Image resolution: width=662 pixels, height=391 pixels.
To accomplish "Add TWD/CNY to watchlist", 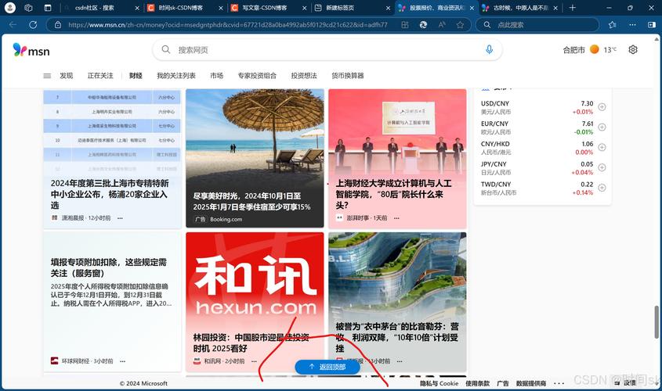I will click(602, 188).
